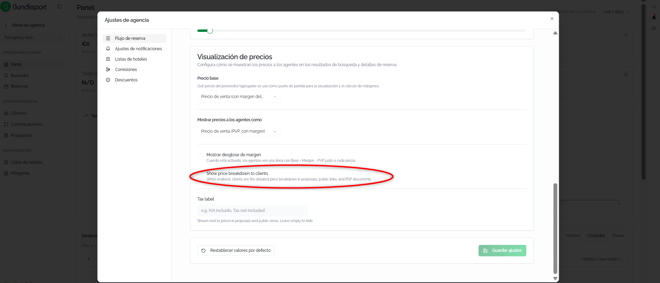Viewport: 660px width, 283px height.
Task: Open Clientes from the sidebar
Action: [x=32, y=113]
